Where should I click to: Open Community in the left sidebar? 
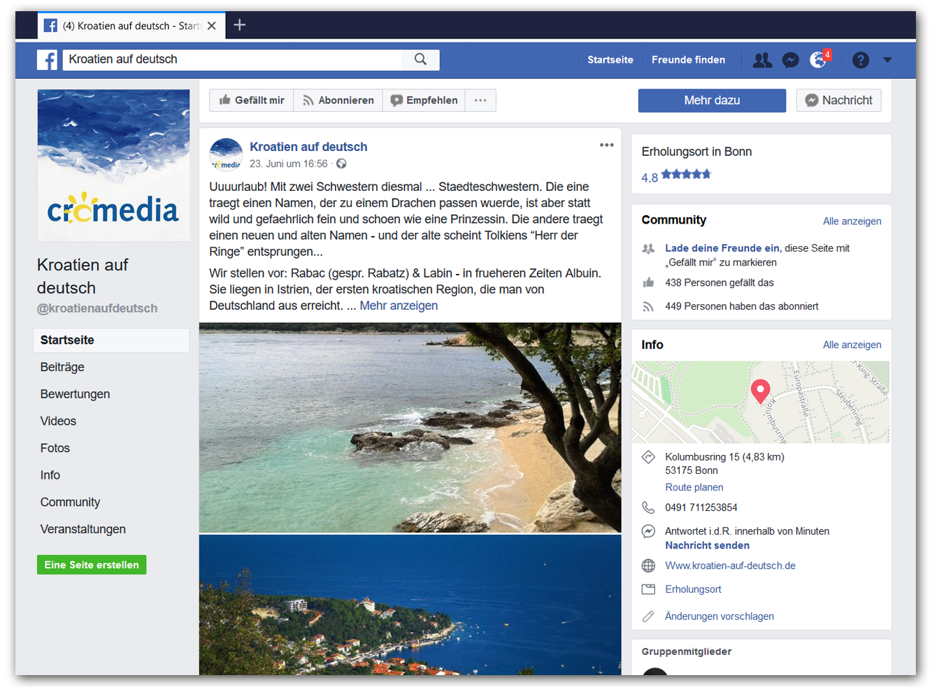(x=70, y=502)
